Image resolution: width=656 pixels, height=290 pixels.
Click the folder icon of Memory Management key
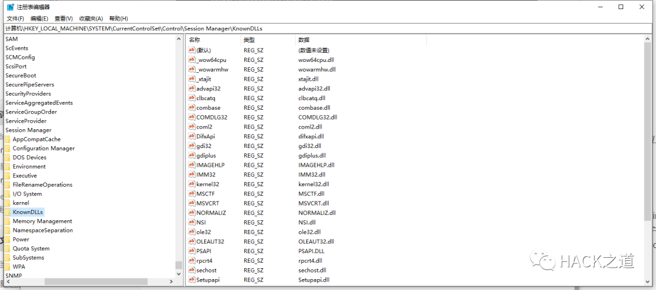point(7,221)
